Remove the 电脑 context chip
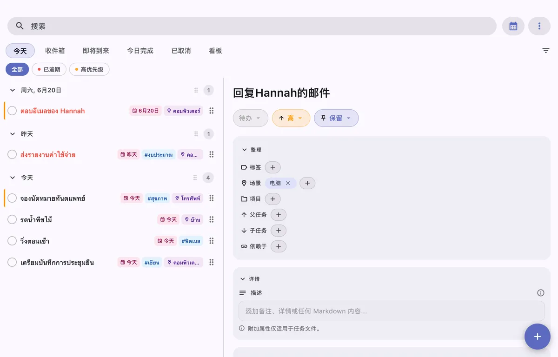The image size is (558, 357). coord(288,183)
